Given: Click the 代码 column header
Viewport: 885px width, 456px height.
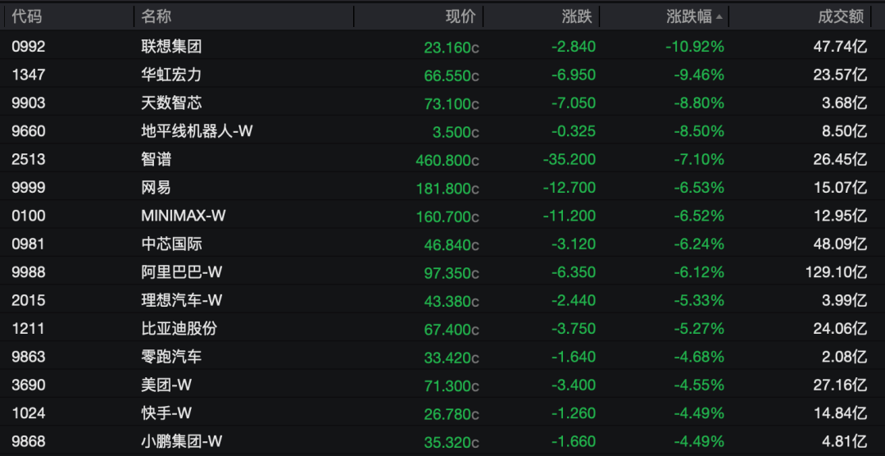Looking at the screenshot, I should (x=26, y=16).
